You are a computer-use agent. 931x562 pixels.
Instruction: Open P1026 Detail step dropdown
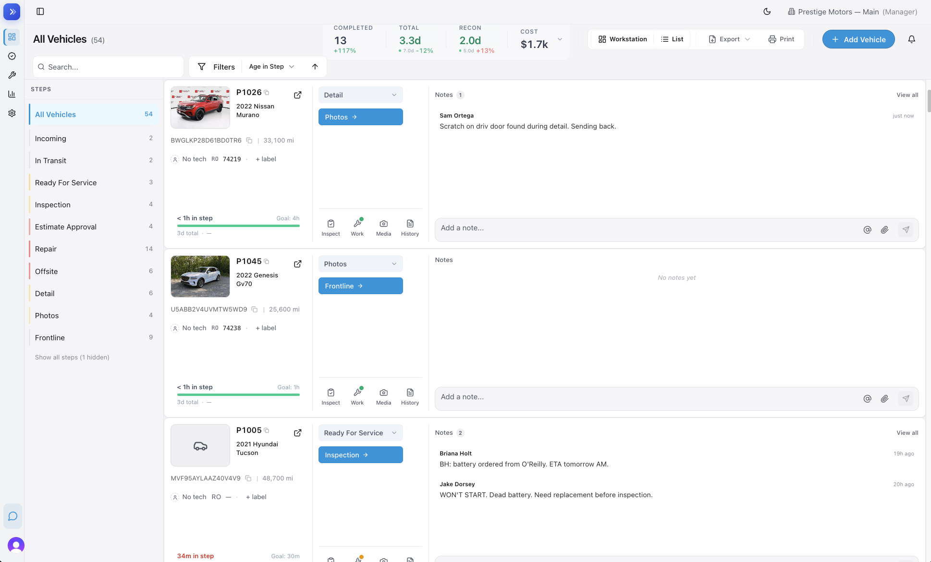click(361, 95)
